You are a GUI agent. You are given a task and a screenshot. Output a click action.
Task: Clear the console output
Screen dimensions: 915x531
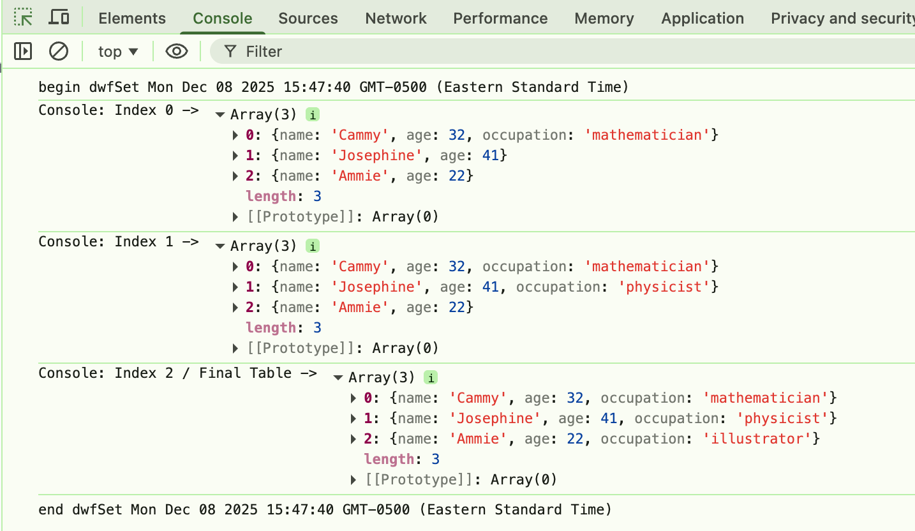coord(59,51)
